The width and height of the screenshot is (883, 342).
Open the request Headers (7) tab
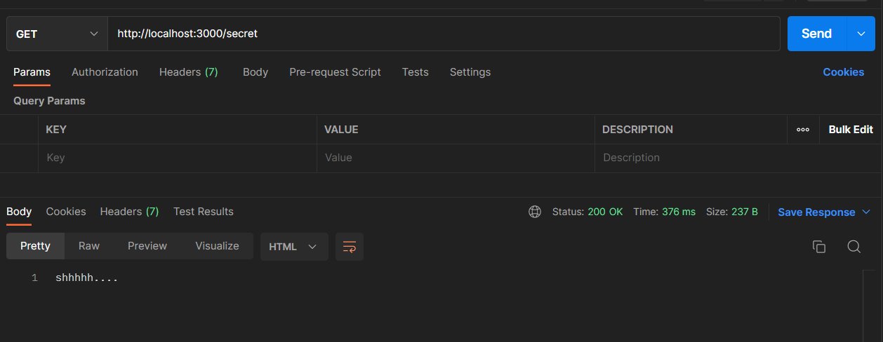click(188, 72)
